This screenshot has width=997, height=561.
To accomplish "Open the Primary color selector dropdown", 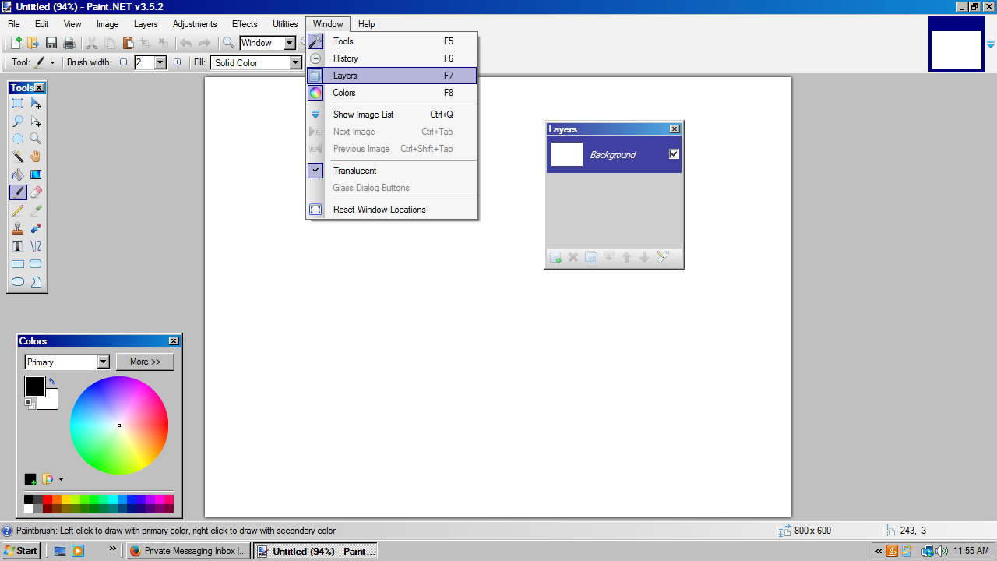I will (103, 362).
